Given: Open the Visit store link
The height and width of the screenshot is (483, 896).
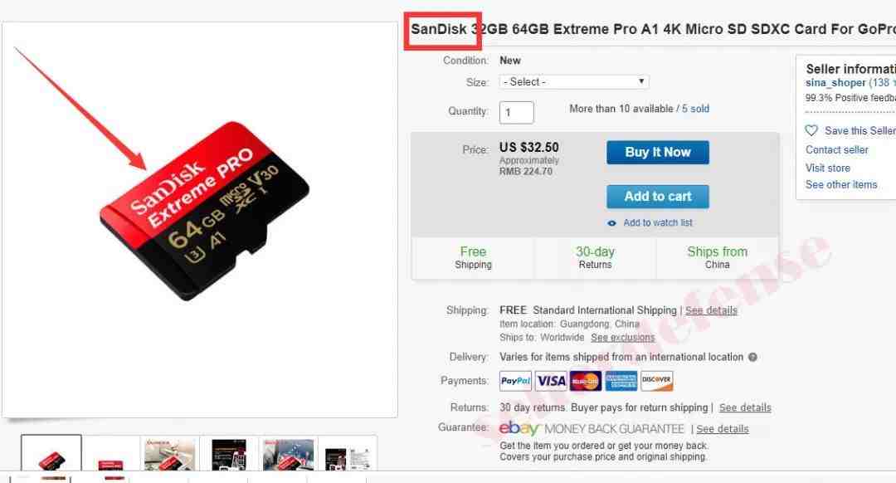Looking at the screenshot, I should click(x=828, y=168).
